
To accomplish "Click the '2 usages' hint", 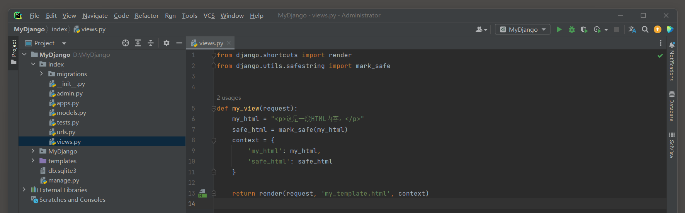I will (x=229, y=98).
